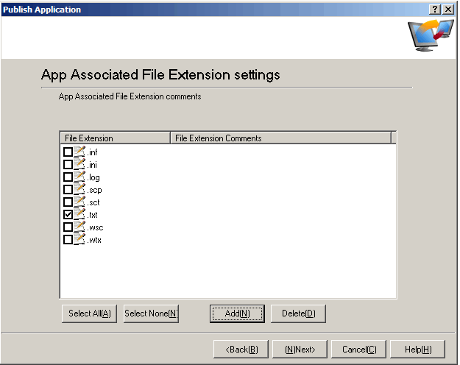Image resolution: width=460 pixels, height=365 pixels.
Task: Sort by File Extension column header
Action: coord(114,138)
